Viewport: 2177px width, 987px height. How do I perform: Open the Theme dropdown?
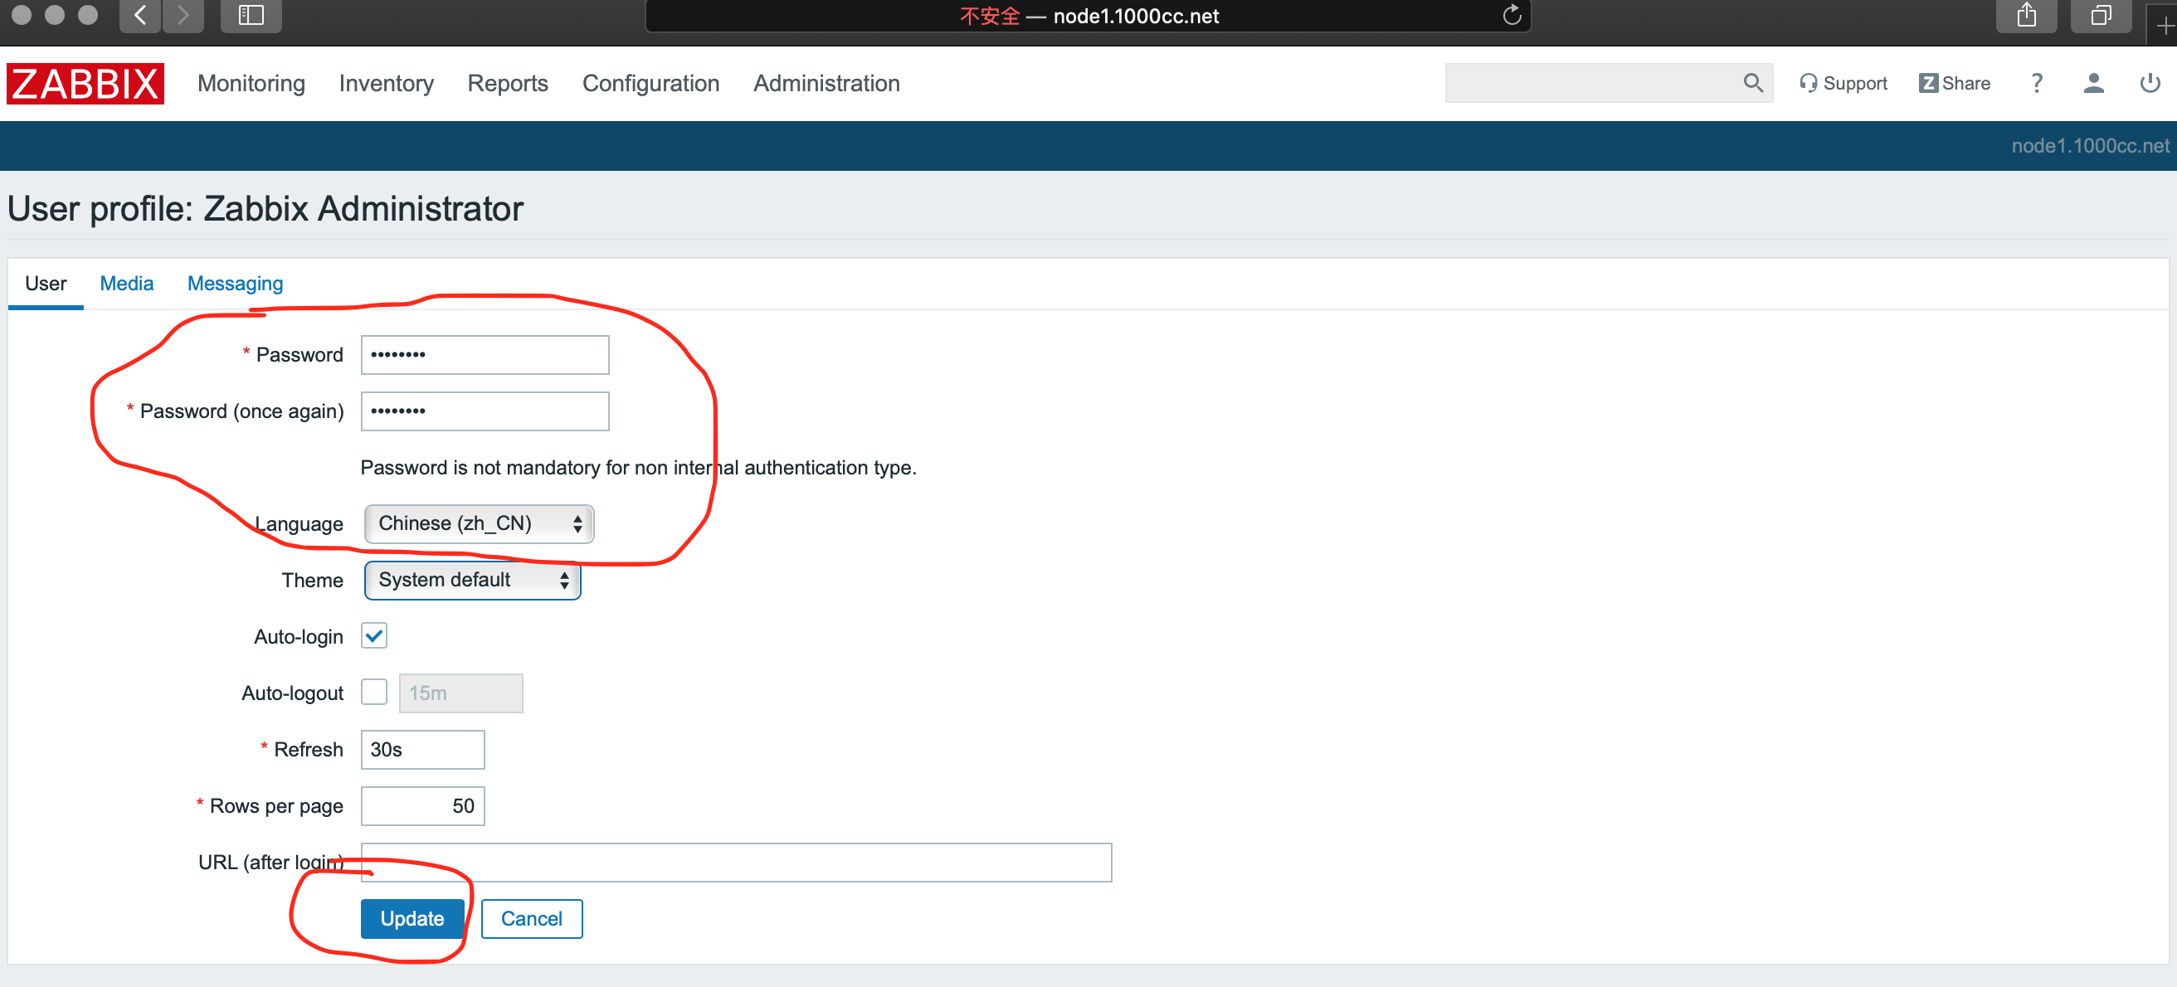[471, 580]
